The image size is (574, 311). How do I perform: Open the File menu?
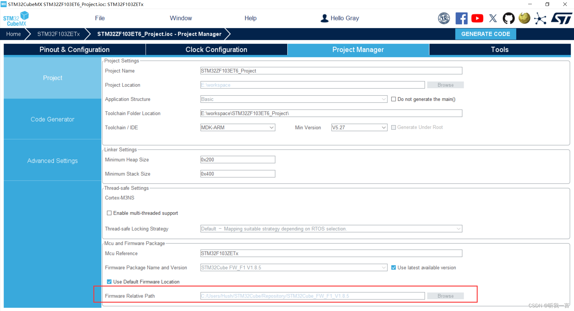coord(100,18)
